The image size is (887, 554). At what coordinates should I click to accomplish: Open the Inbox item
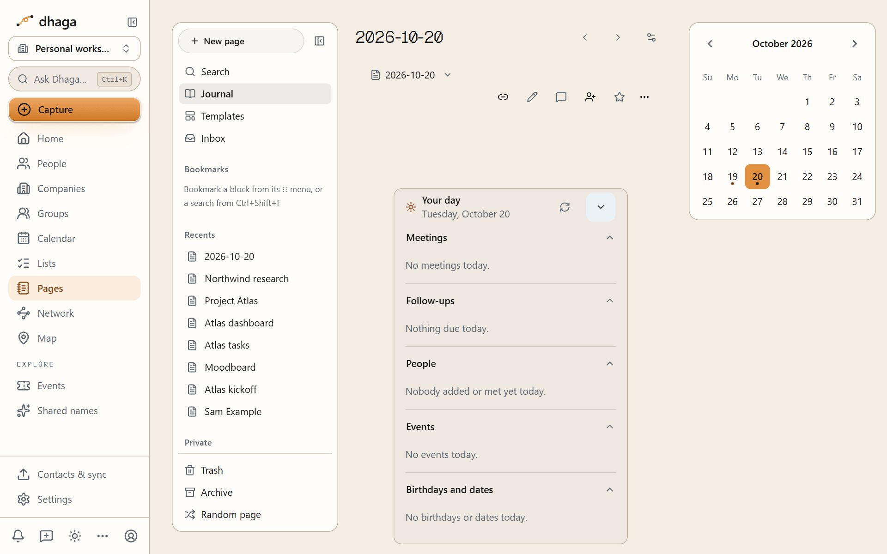point(255,138)
